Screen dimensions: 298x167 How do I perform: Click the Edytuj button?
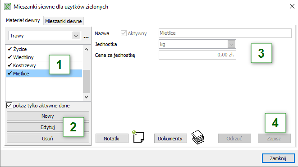point(48,127)
